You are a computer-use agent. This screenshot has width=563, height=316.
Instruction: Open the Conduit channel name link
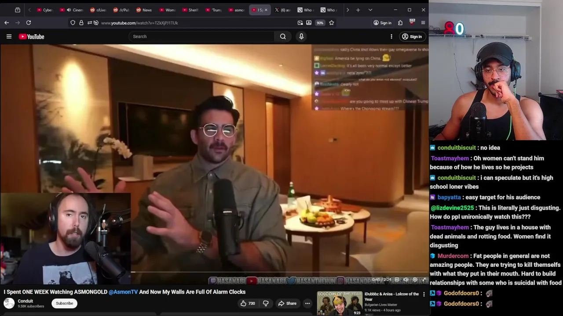pyautogui.click(x=26, y=301)
